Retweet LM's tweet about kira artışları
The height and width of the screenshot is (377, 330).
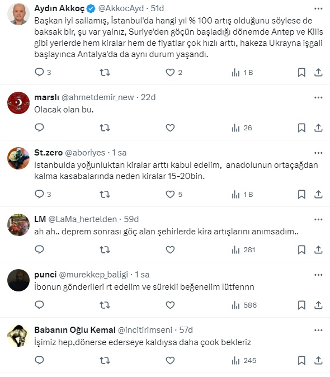105,249
